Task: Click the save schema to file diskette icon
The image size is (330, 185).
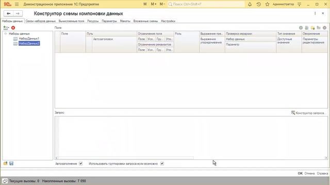Action: [11, 163]
